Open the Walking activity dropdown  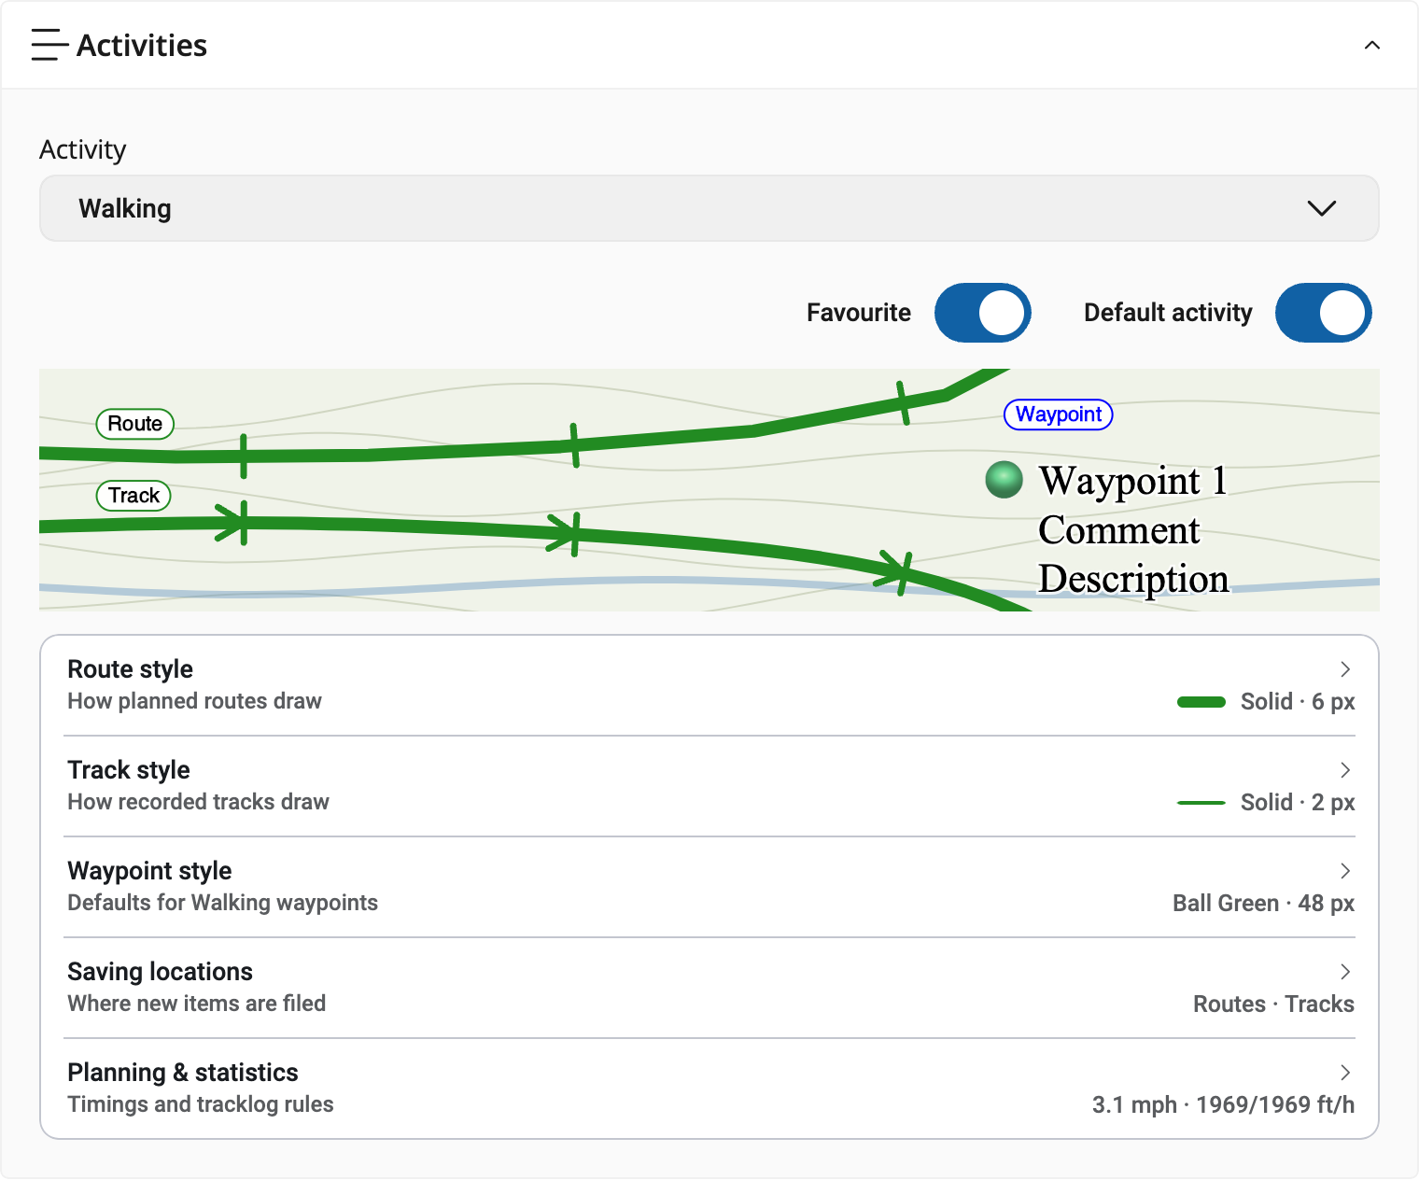[709, 208]
